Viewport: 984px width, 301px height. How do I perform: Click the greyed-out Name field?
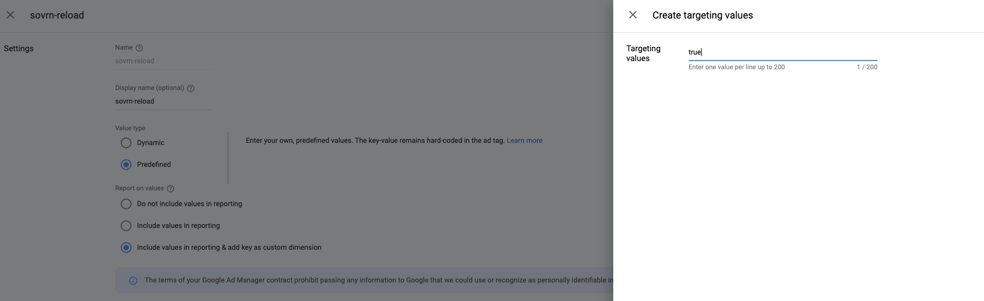tap(163, 61)
